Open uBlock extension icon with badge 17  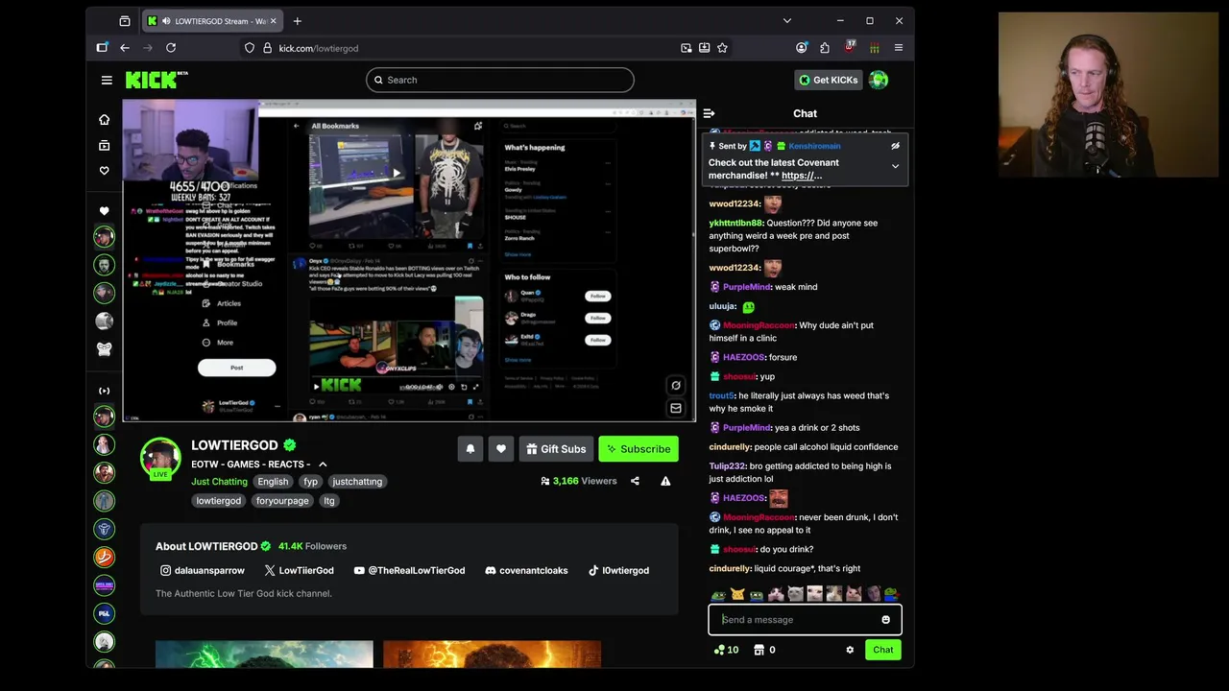[850, 47]
